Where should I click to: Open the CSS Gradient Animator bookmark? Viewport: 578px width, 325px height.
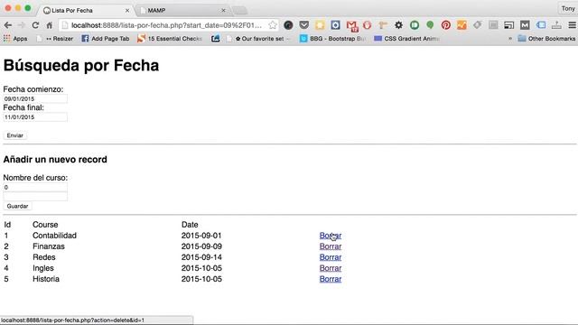(x=406, y=38)
